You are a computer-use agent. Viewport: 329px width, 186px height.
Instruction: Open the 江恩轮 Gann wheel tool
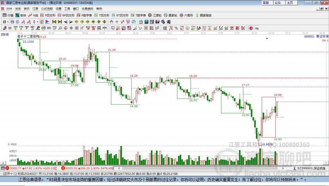pos(155,15)
